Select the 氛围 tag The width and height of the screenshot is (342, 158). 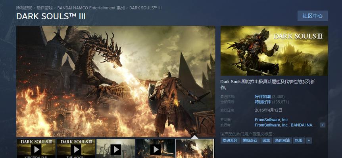pos(299,140)
